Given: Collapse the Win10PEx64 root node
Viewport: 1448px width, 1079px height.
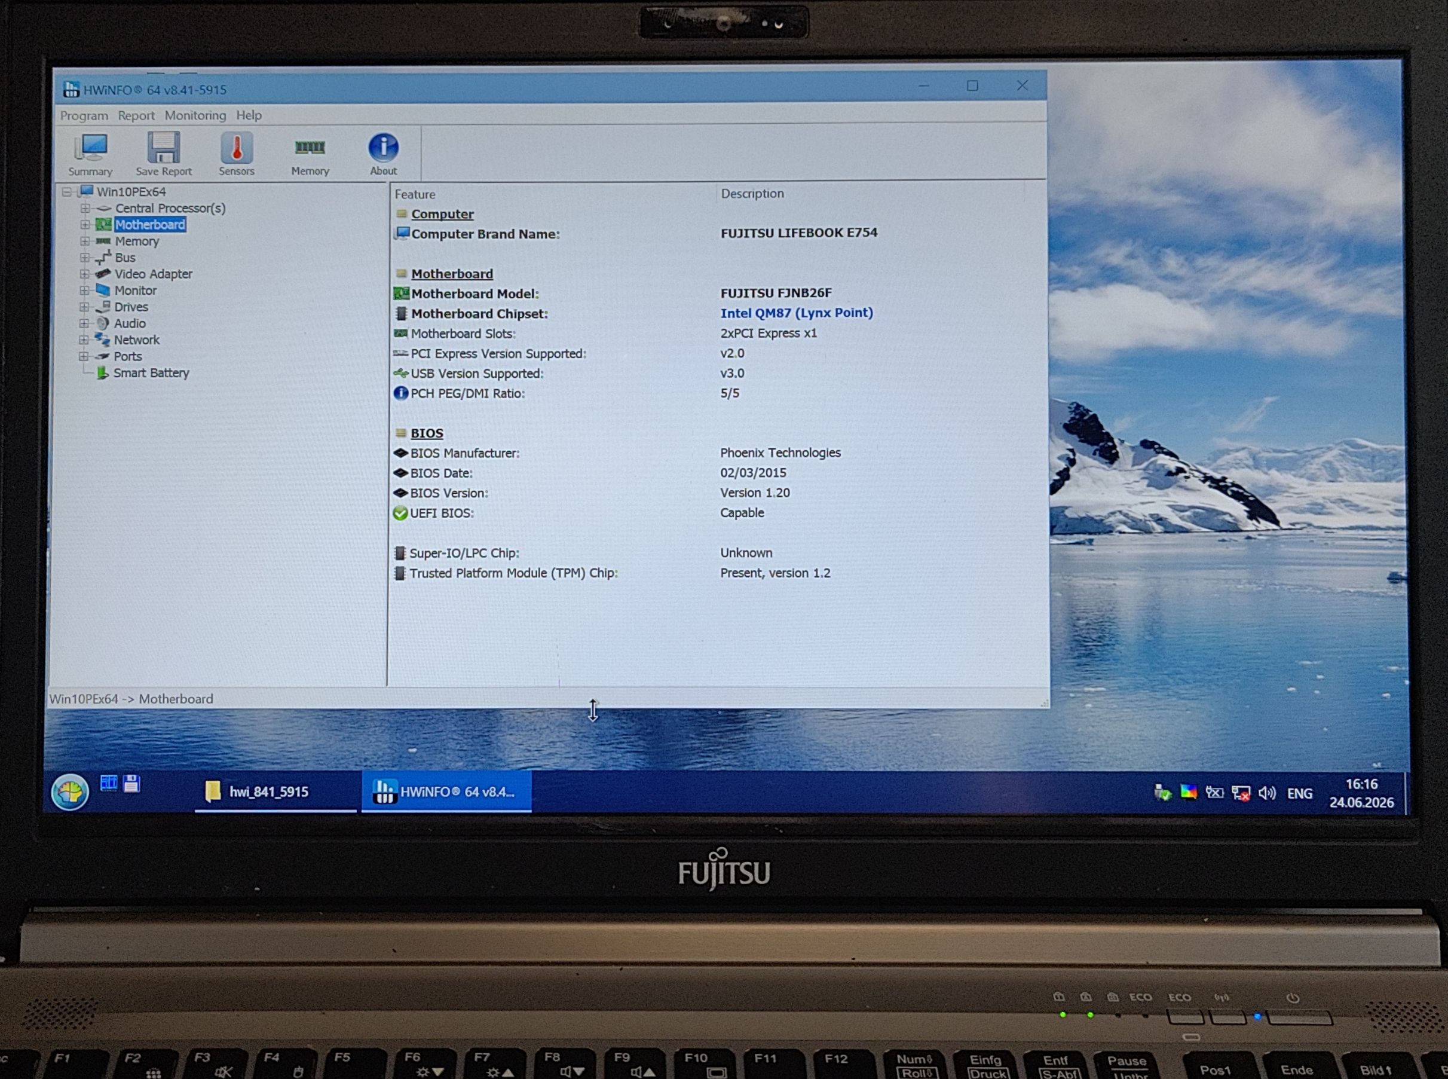Looking at the screenshot, I should click(66, 192).
